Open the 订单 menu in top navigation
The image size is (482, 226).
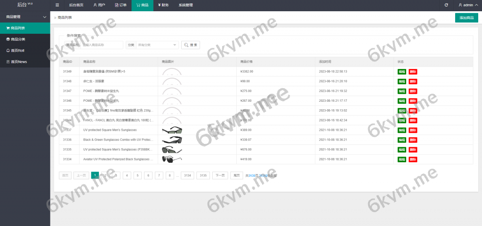coord(120,5)
